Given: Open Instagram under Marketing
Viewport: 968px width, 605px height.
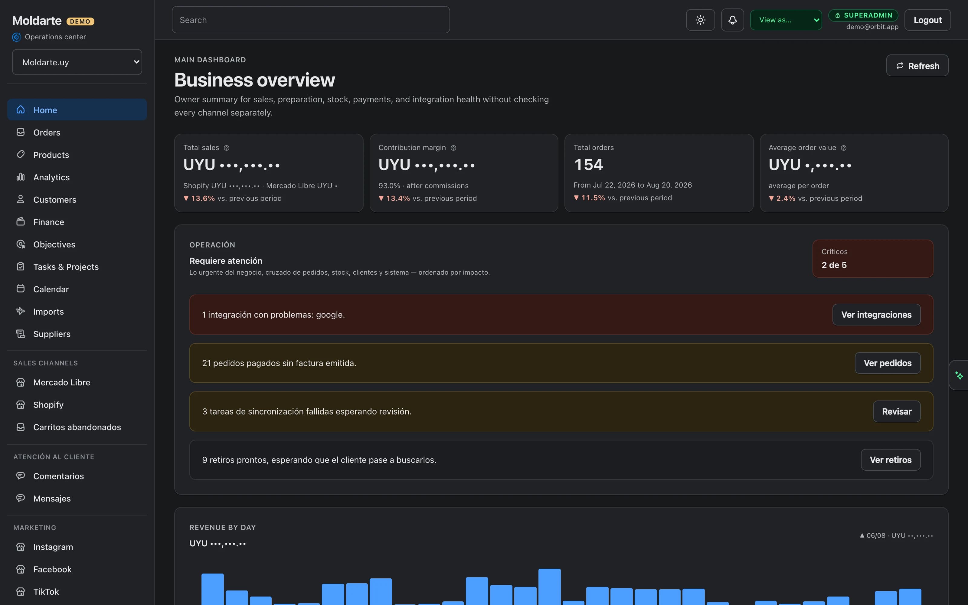Looking at the screenshot, I should tap(77, 547).
